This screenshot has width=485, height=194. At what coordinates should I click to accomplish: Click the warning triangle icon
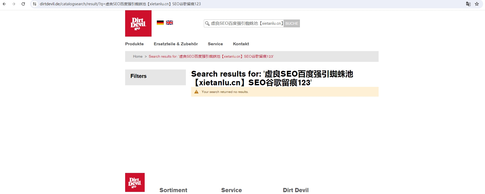(196, 92)
